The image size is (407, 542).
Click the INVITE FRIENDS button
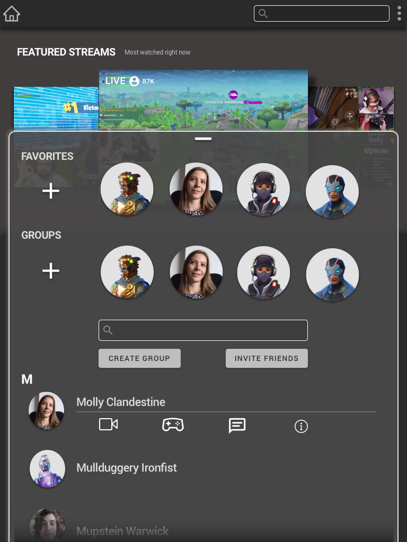point(267,358)
